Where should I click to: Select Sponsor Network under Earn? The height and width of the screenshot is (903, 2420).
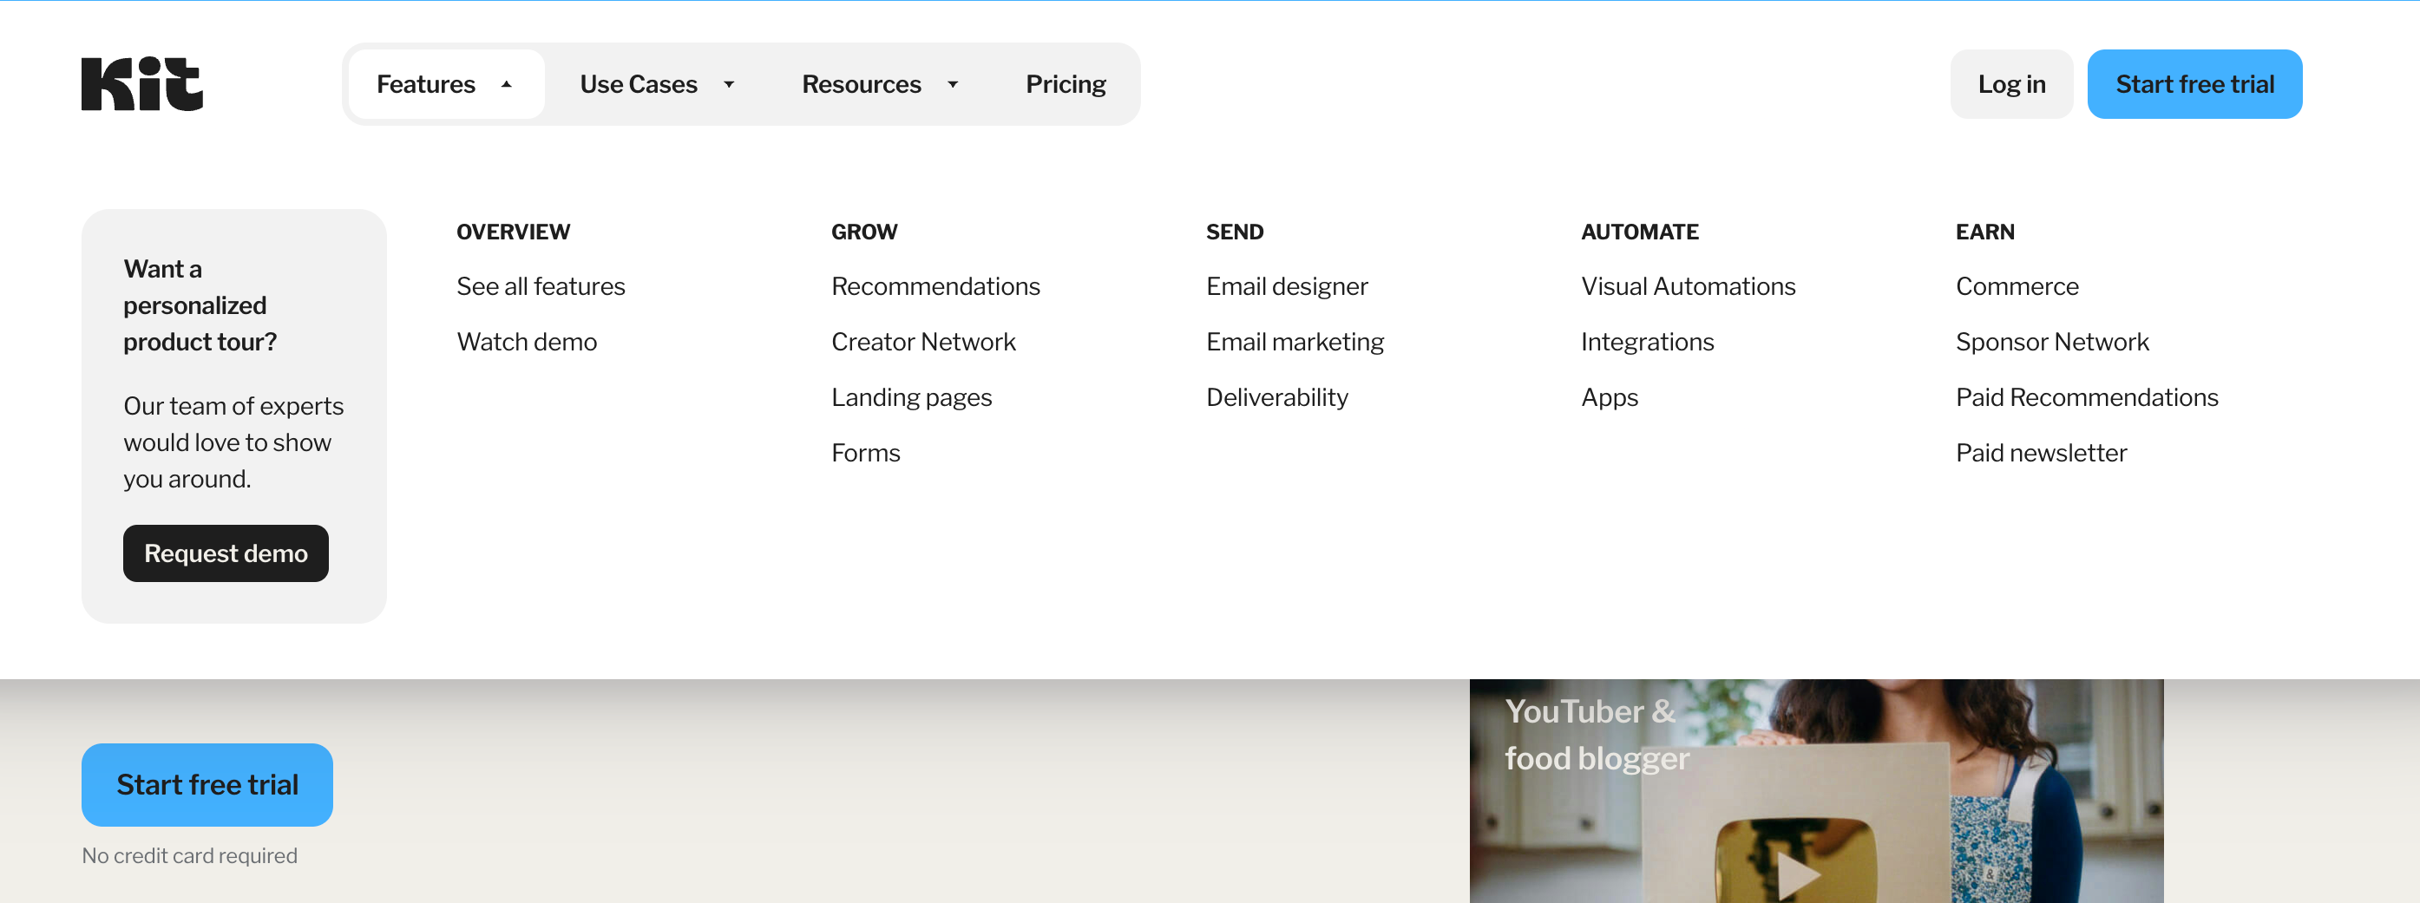click(2052, 342)
